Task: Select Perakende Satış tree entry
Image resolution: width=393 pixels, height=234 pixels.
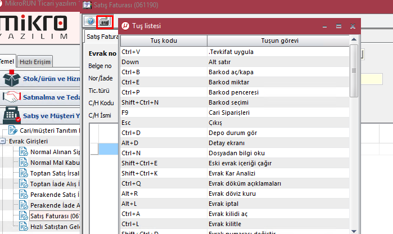Action: [55, 194]
